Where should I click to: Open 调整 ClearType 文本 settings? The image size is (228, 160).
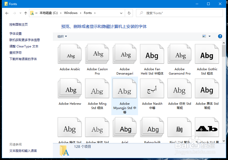coord(24,46)
